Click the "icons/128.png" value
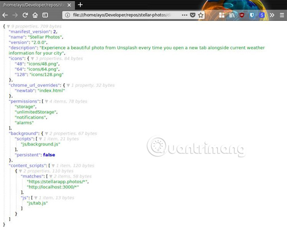This screenshot has height=230, width=287. click(x=47, y=74)
